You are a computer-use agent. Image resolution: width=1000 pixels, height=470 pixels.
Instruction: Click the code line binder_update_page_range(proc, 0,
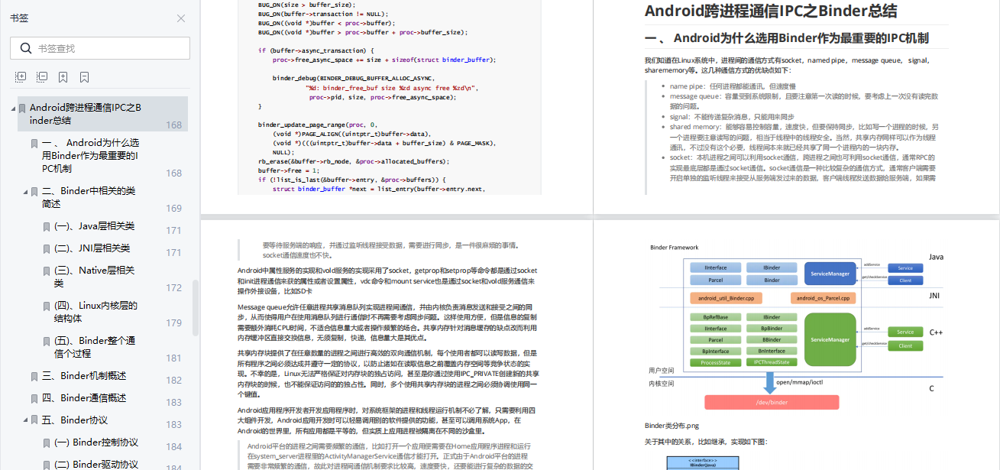click(317, 125)
